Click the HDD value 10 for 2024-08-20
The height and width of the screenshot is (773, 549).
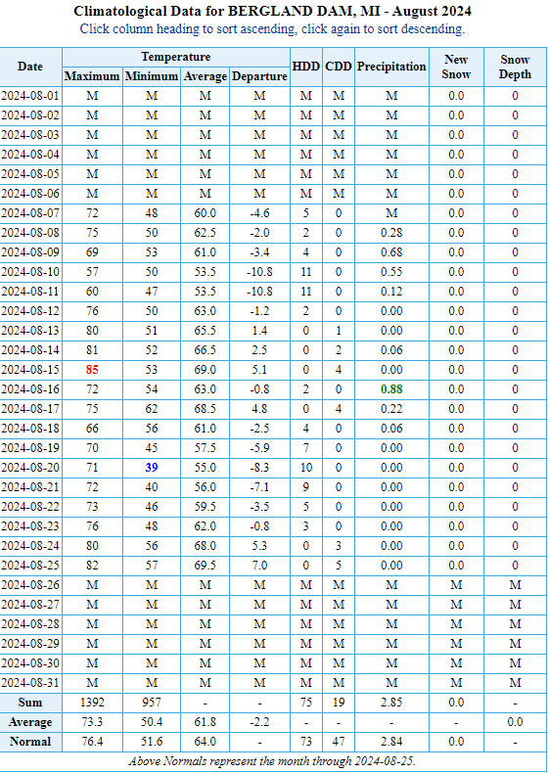(306, 468)
